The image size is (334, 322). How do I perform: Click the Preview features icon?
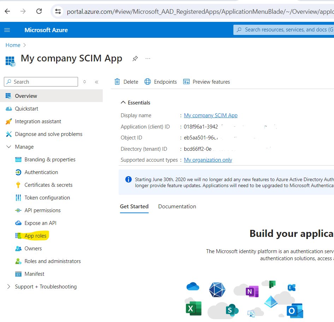tap(186, 82)
